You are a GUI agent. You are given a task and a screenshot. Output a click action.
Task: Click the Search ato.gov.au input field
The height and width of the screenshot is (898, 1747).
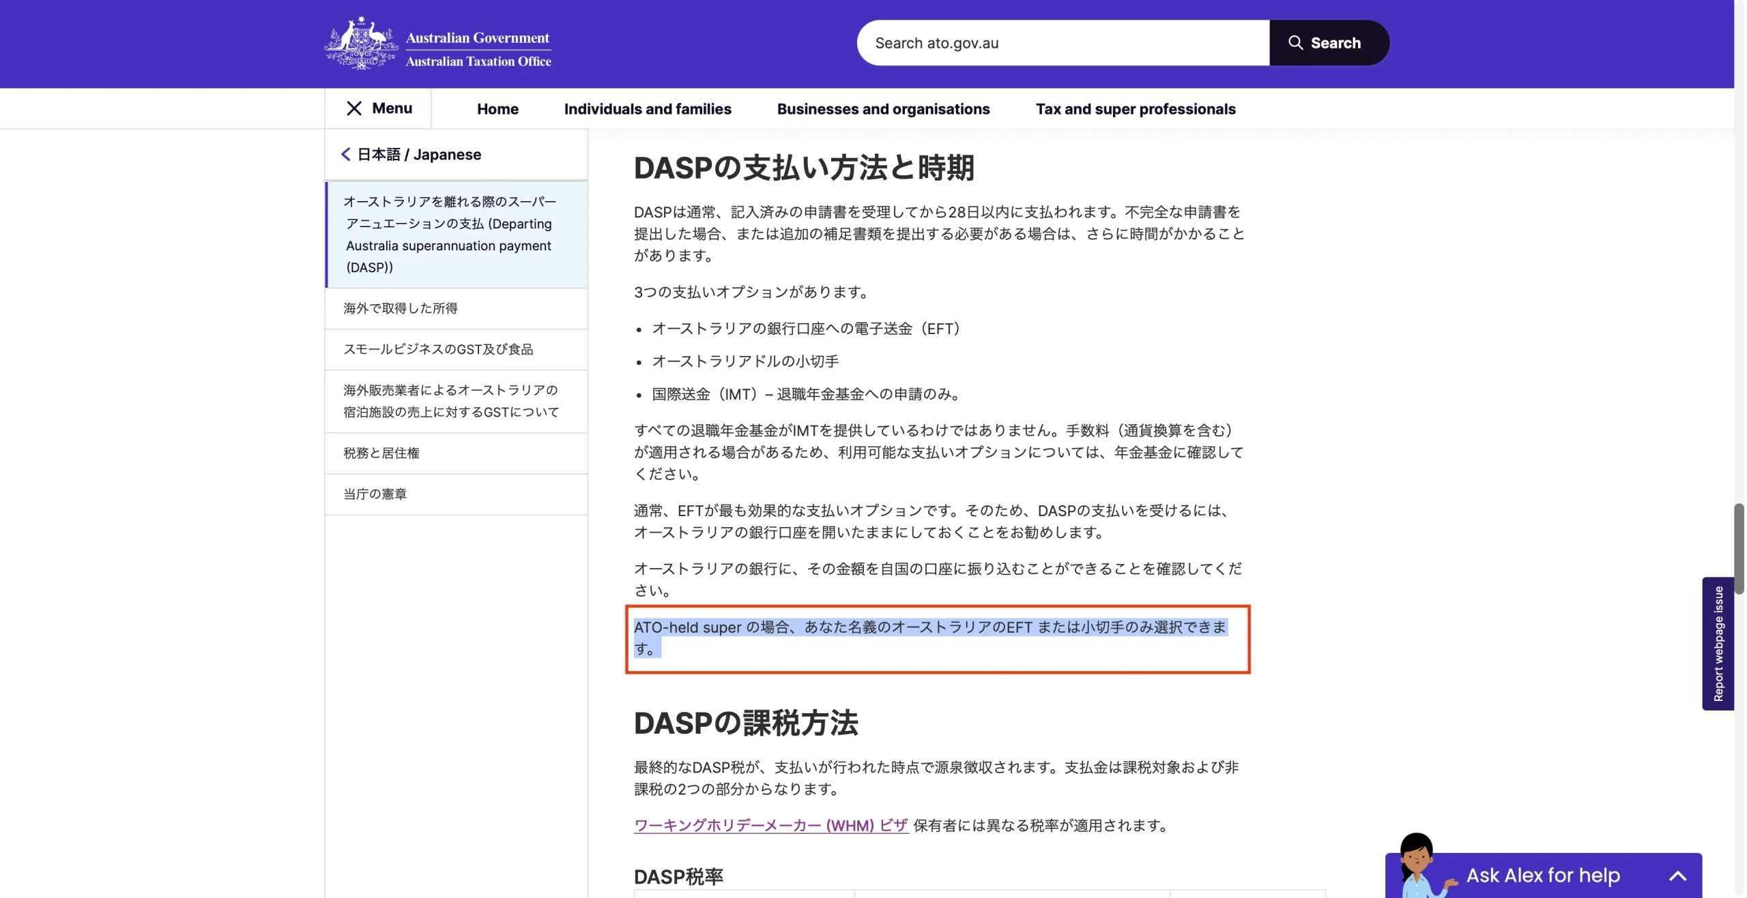[x=1062, y=43]
